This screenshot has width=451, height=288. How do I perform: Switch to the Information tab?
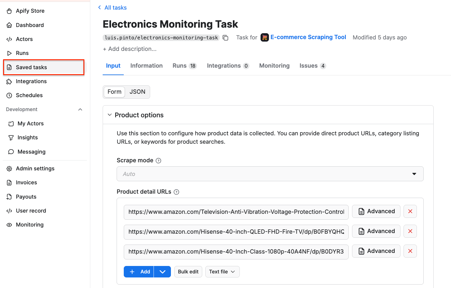click(146, 65)
